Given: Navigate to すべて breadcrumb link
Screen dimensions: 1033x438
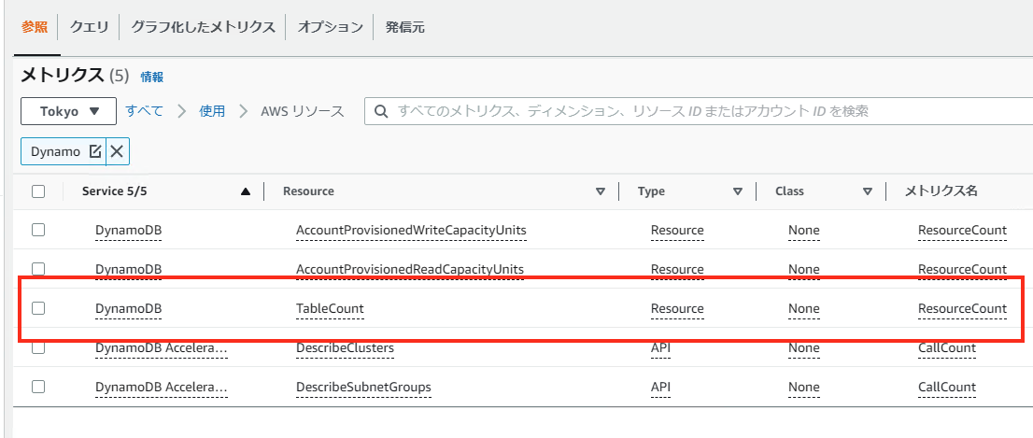Looking at the screenshot, I should click(x=145, y=111).
